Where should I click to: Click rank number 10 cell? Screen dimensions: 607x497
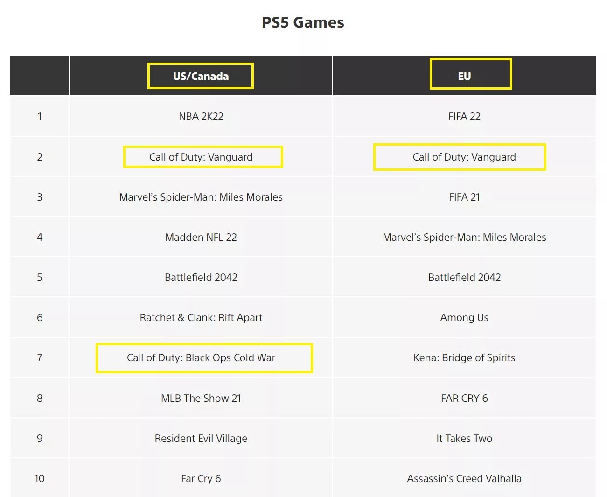tap(40, 478)
